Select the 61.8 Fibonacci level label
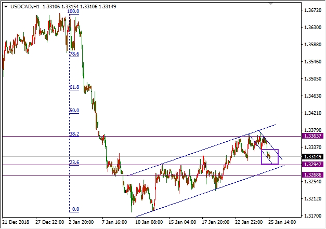 (74, 87)
